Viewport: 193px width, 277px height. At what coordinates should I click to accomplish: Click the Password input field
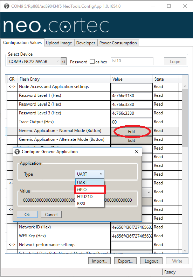(x=132, y=61)
